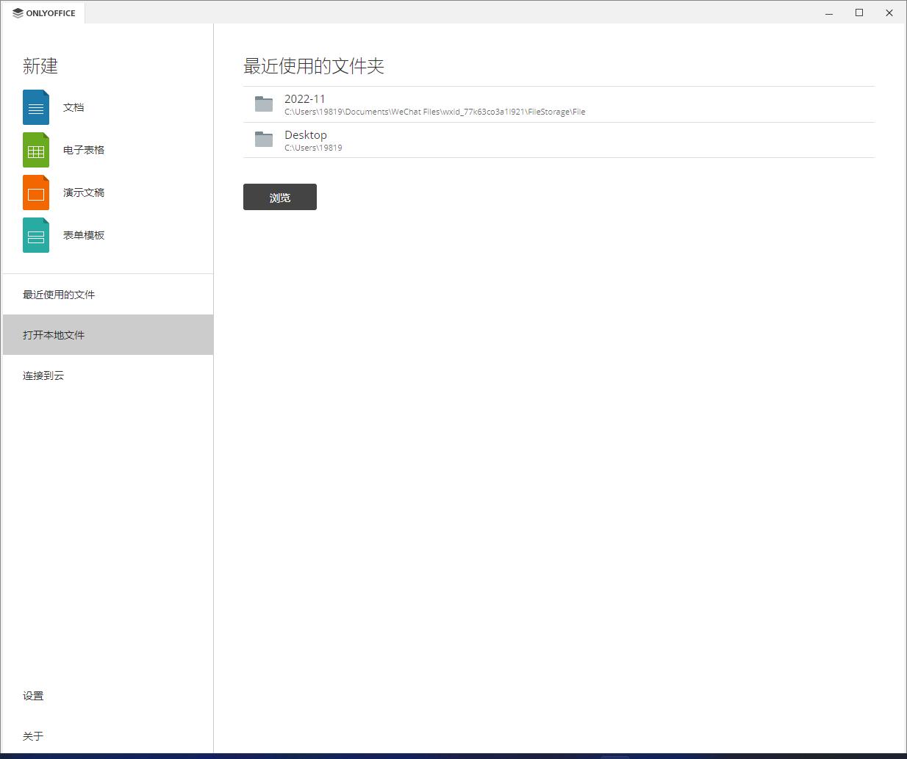
Task: Select the 2022-11 recent folder entry
Action: coord(304,98)
